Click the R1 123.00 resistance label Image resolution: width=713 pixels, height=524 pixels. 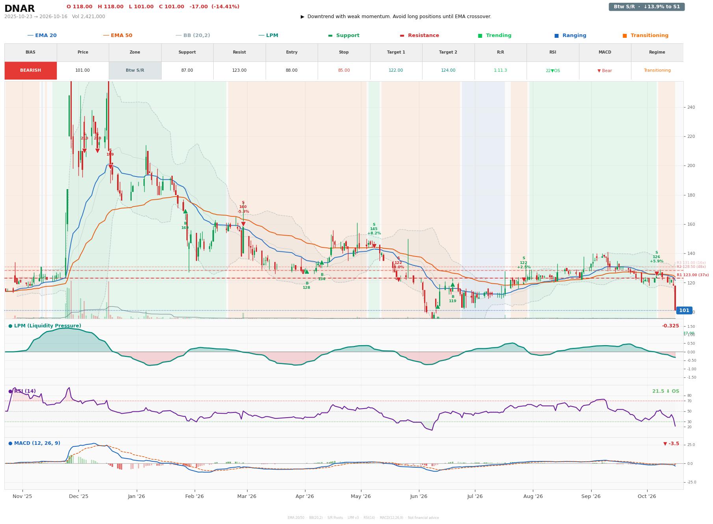click(x=693, y=275)
